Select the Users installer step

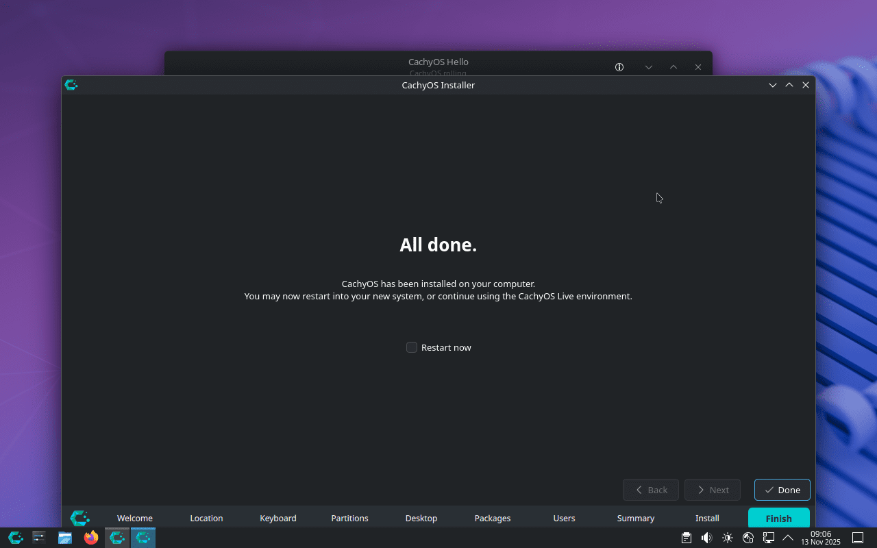pos(564,518)
